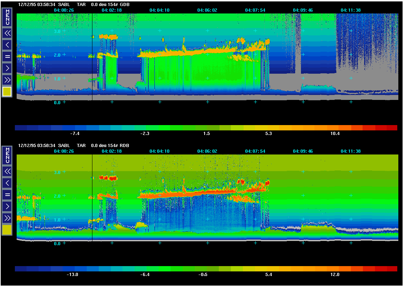The height and width of the screenshot is (287, 404).
Task: Select the yellow square in RDB panel
Action: coord(7,230)
